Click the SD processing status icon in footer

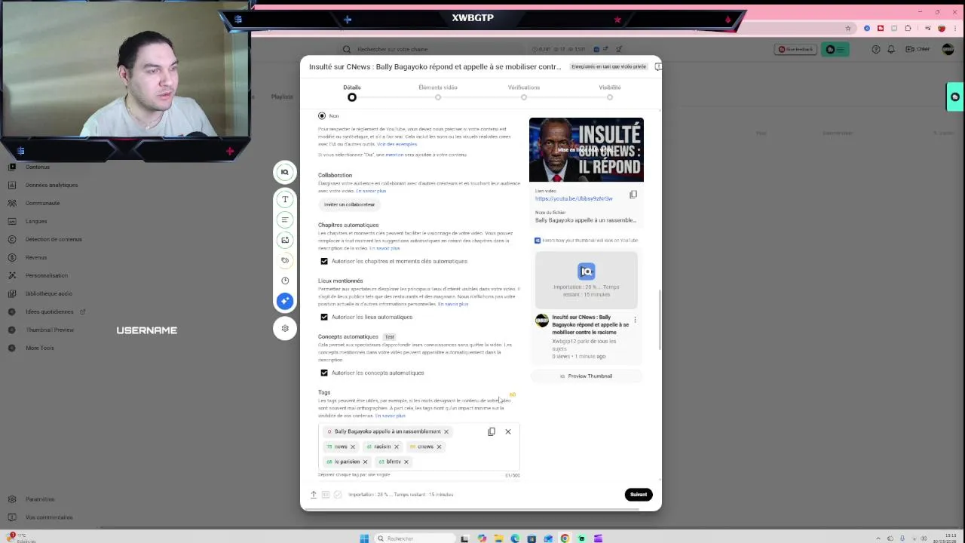click(x=326, y=495)
